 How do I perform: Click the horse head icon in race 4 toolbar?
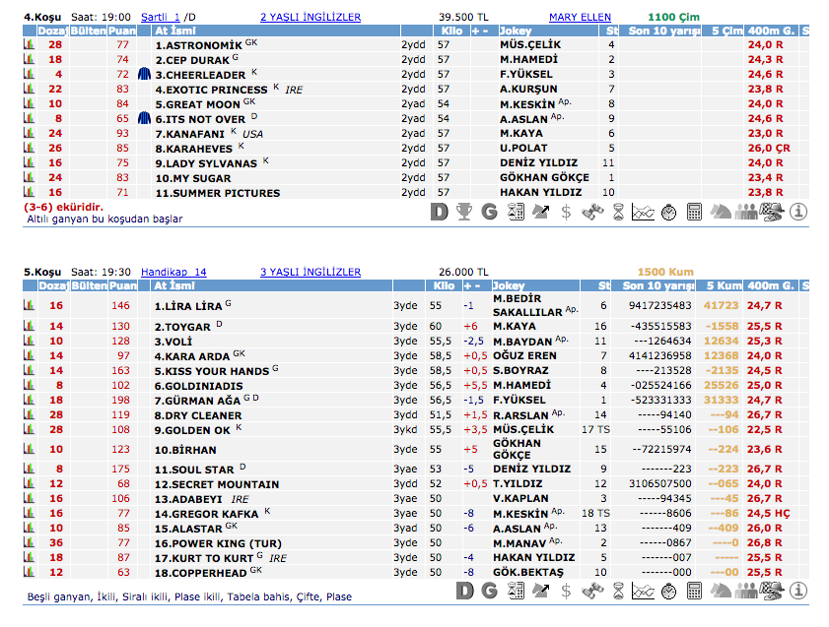coord(720,212)
